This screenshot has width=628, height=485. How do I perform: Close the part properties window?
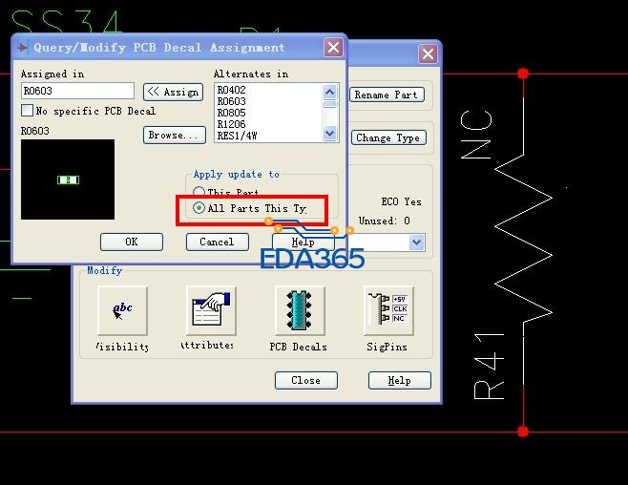306,380
